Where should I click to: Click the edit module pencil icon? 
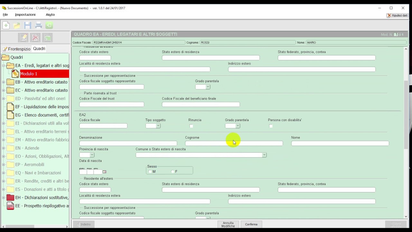23,38
